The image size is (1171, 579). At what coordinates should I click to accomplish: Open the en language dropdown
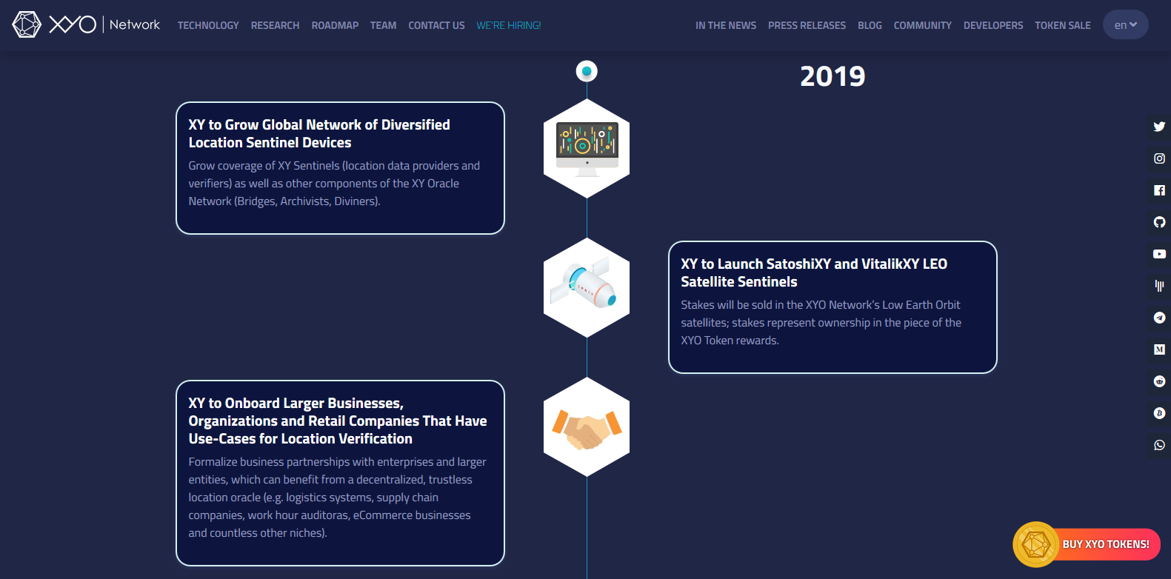pos(1125,24)
